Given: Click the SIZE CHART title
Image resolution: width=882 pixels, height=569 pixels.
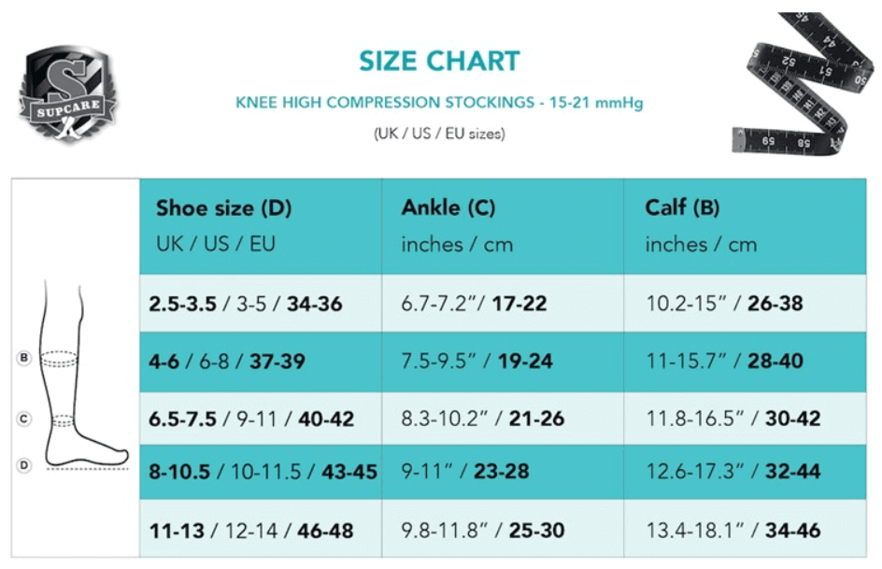Looking at the screenshot, I should (439, 62).
